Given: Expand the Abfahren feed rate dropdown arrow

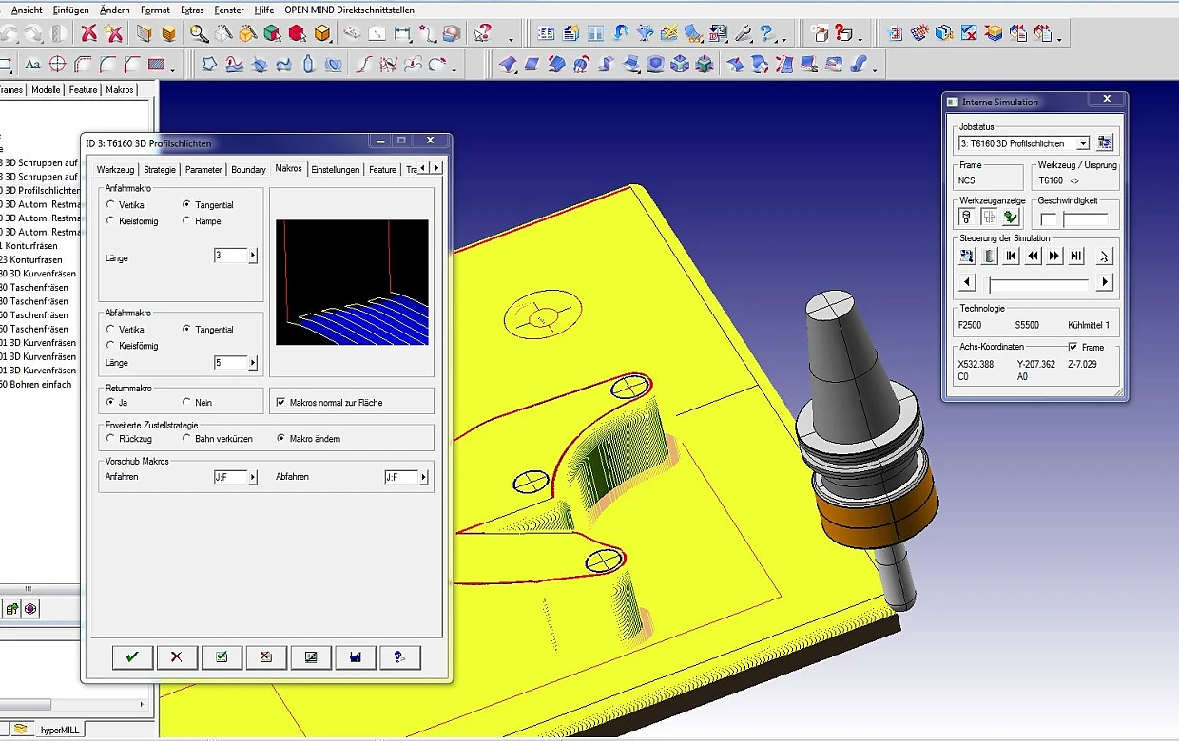Looking at the screenshot, I should pos(423,477).
